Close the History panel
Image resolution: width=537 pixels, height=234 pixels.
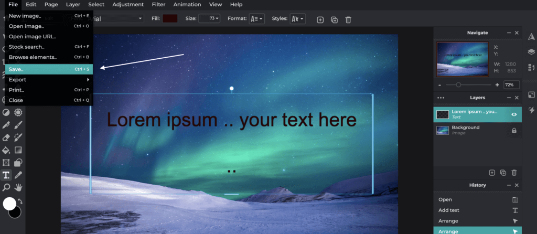point(517,185)
